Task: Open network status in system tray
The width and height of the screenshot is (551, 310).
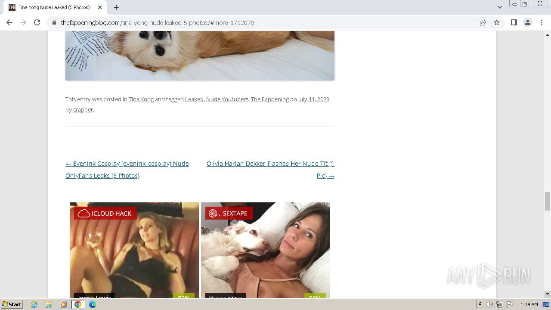Action: [500, 304]
